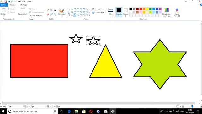Image resolution: width=202 pixels, height=114 pixels.
Task: Select the Magnifier tool
Action: [x=55, y=14]
